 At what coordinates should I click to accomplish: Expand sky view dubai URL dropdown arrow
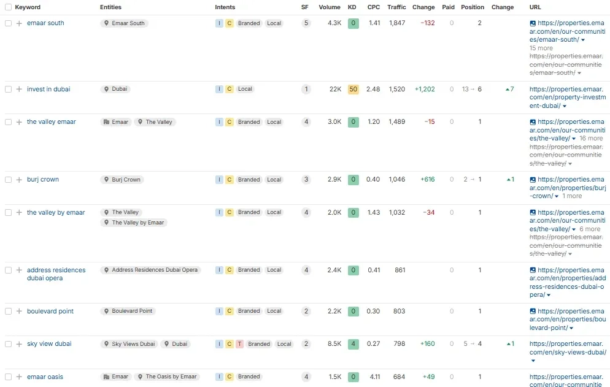pyautogui.click(x=533, y=361)
